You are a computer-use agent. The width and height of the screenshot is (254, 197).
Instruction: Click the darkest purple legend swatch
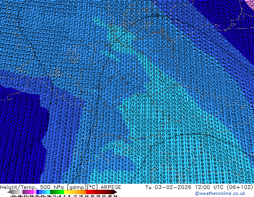click(24, 192)
